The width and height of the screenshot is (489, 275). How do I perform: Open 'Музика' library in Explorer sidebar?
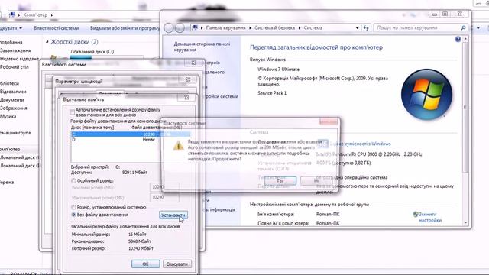pyautogui.click(x=8, y=116)
